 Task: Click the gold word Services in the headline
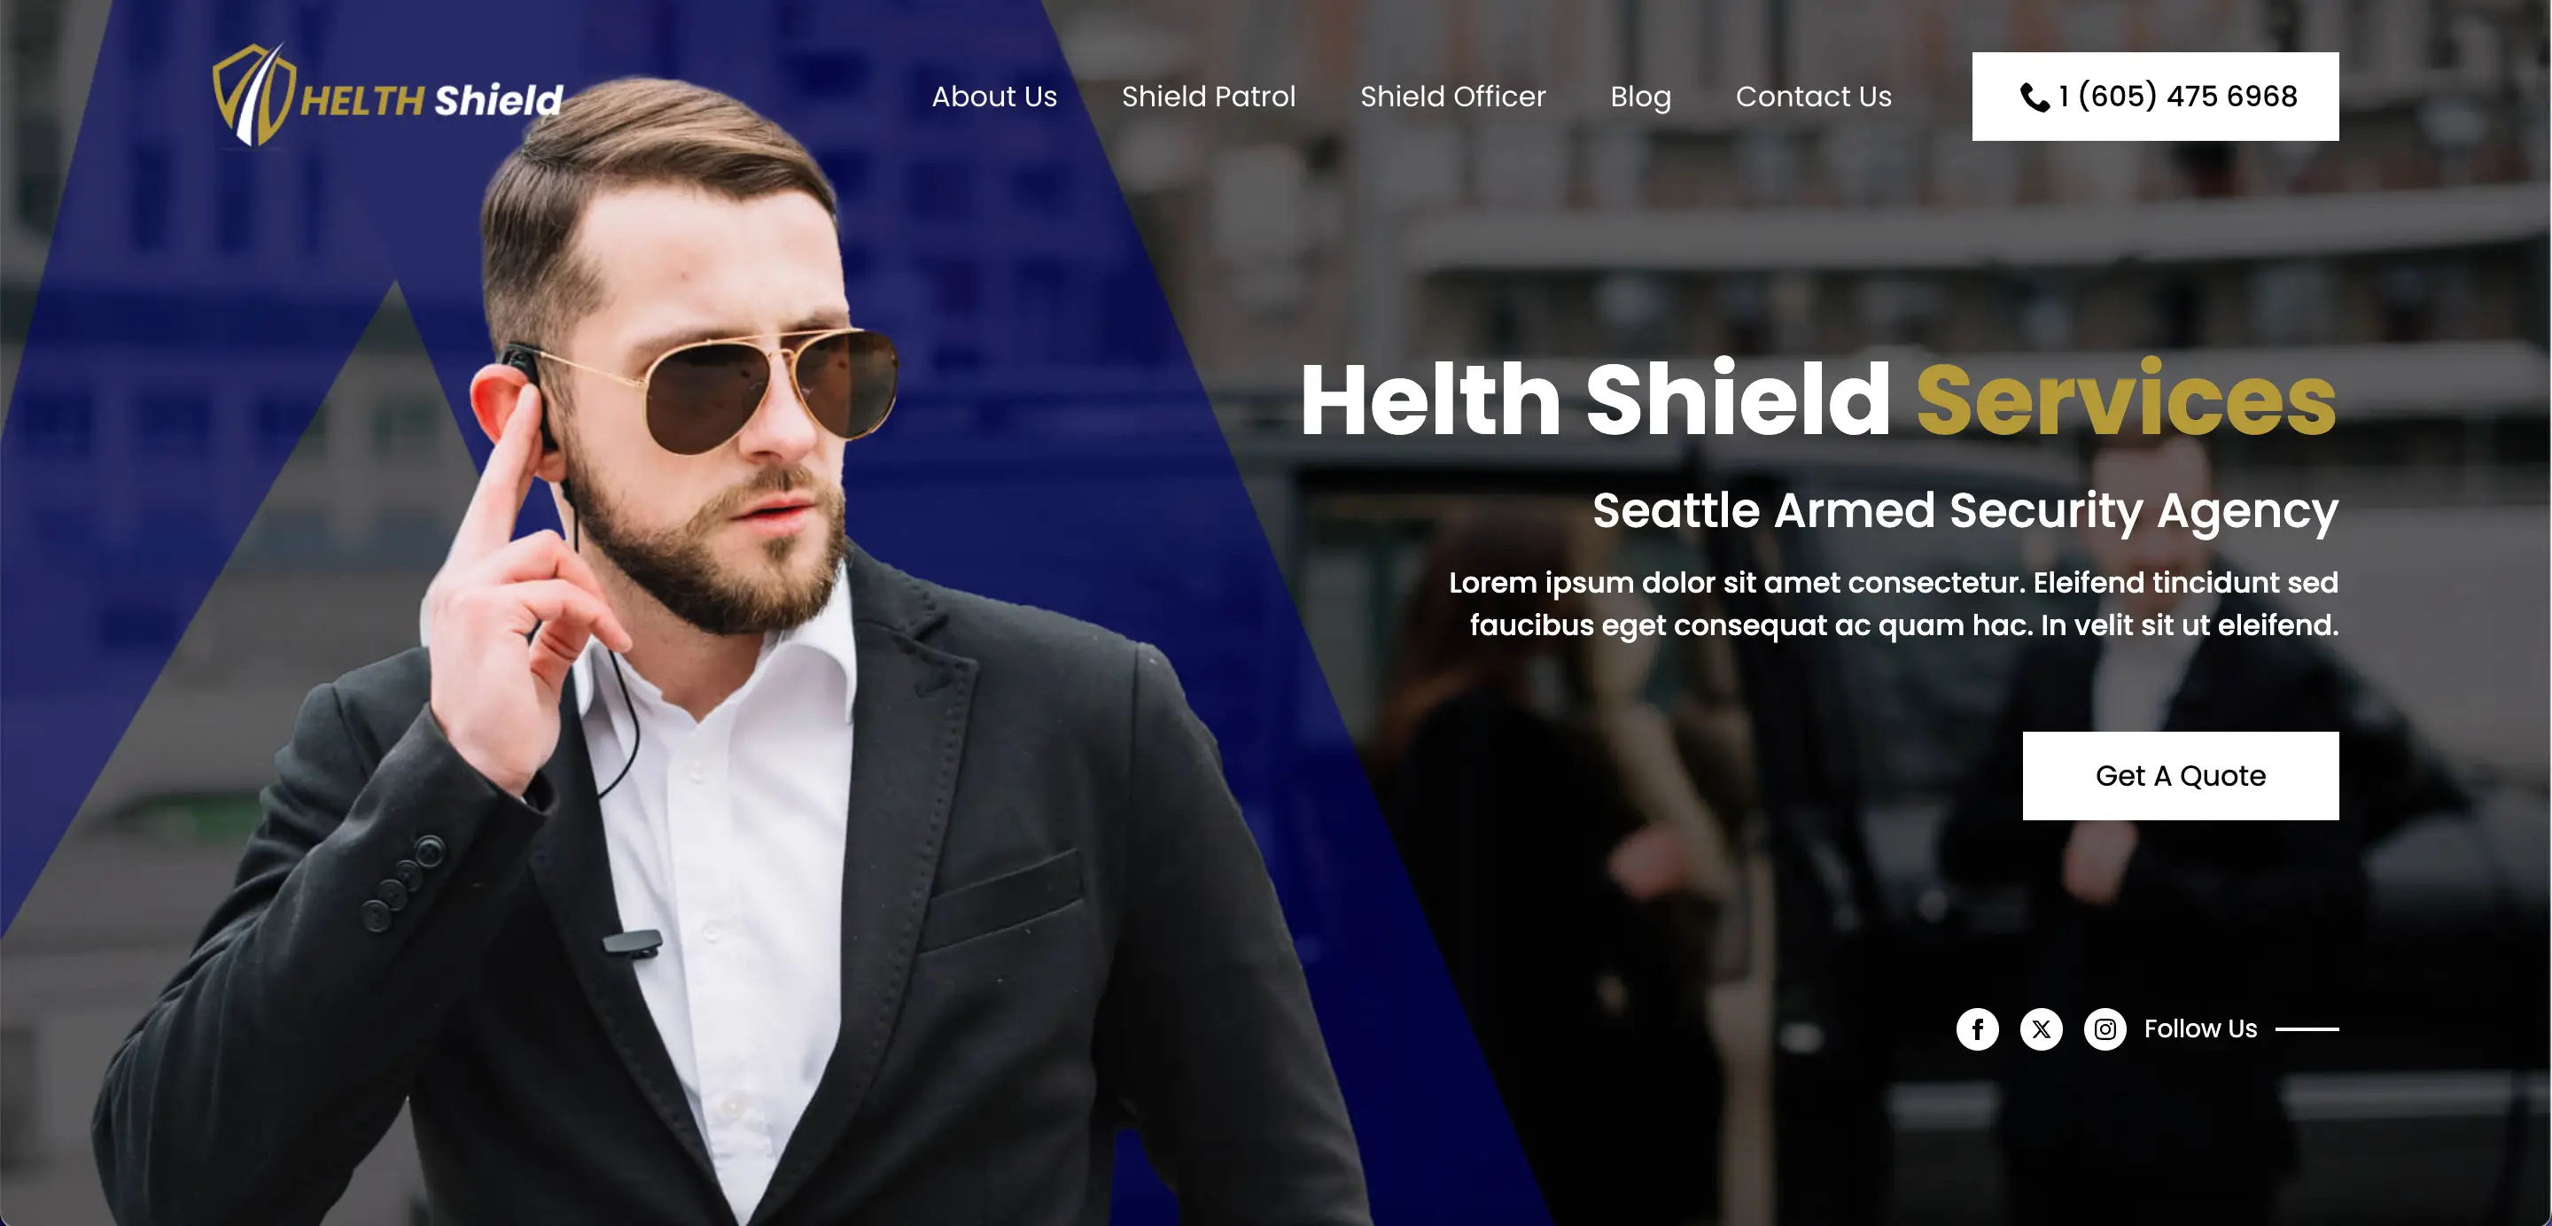tap(2126, 400)
